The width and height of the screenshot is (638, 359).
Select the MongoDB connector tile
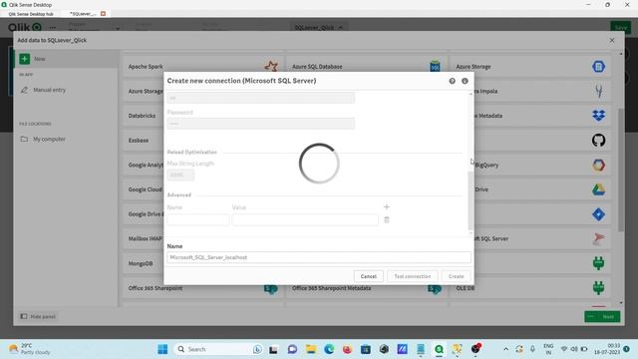point(145,263)
